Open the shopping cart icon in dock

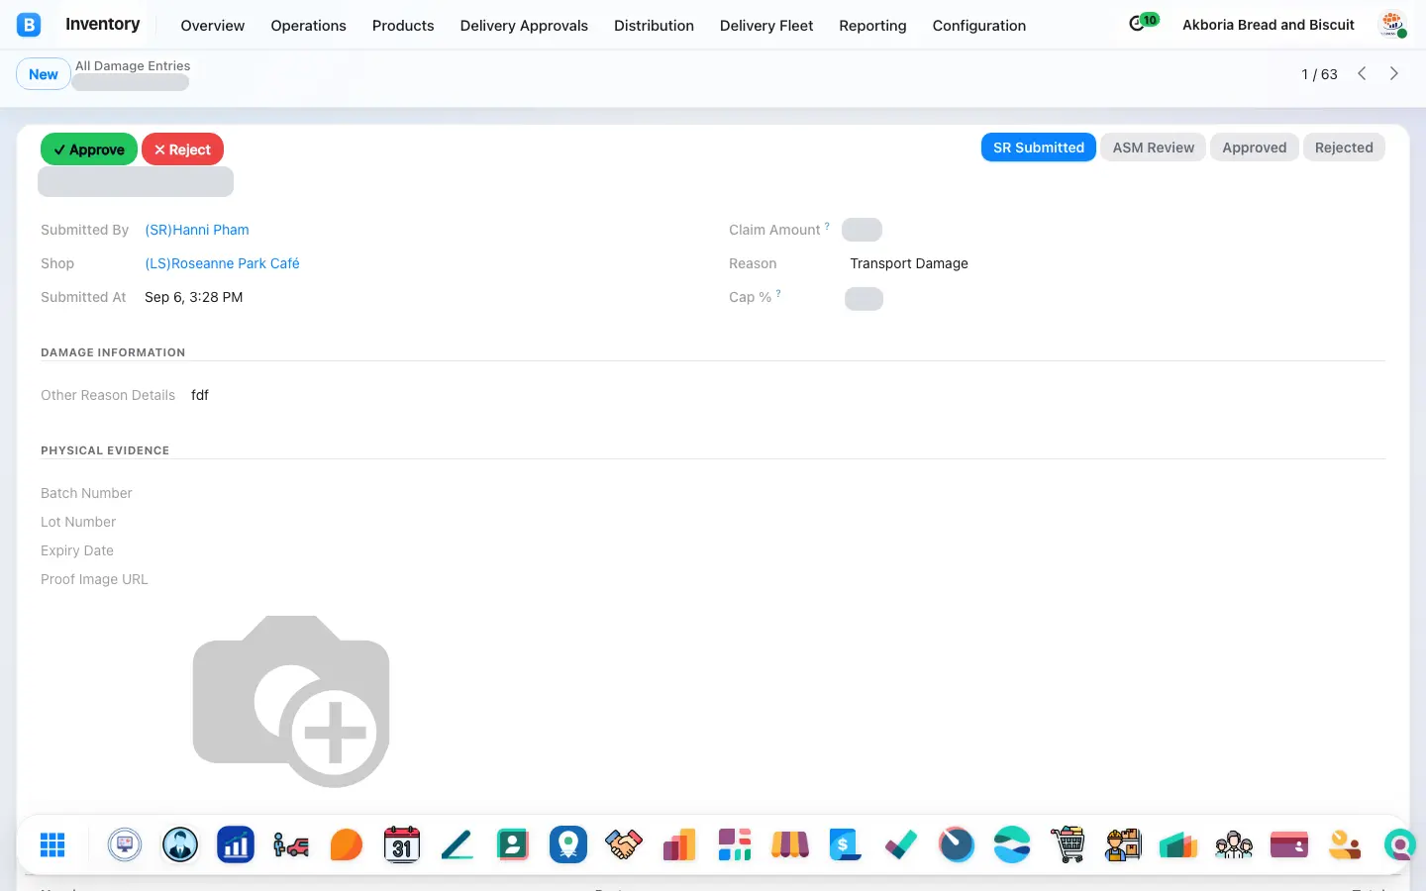pos(1068,844)
